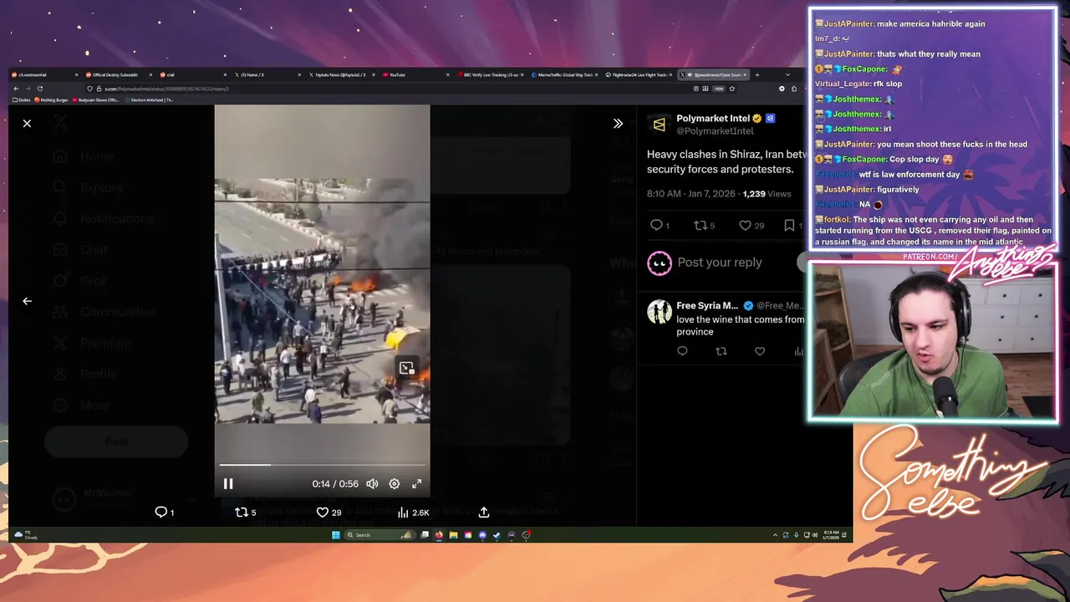Image resolution: width=1070 pixels, height=602 pixels.
Task: Open Discord from the taskbar
Action: pos(482,535)
